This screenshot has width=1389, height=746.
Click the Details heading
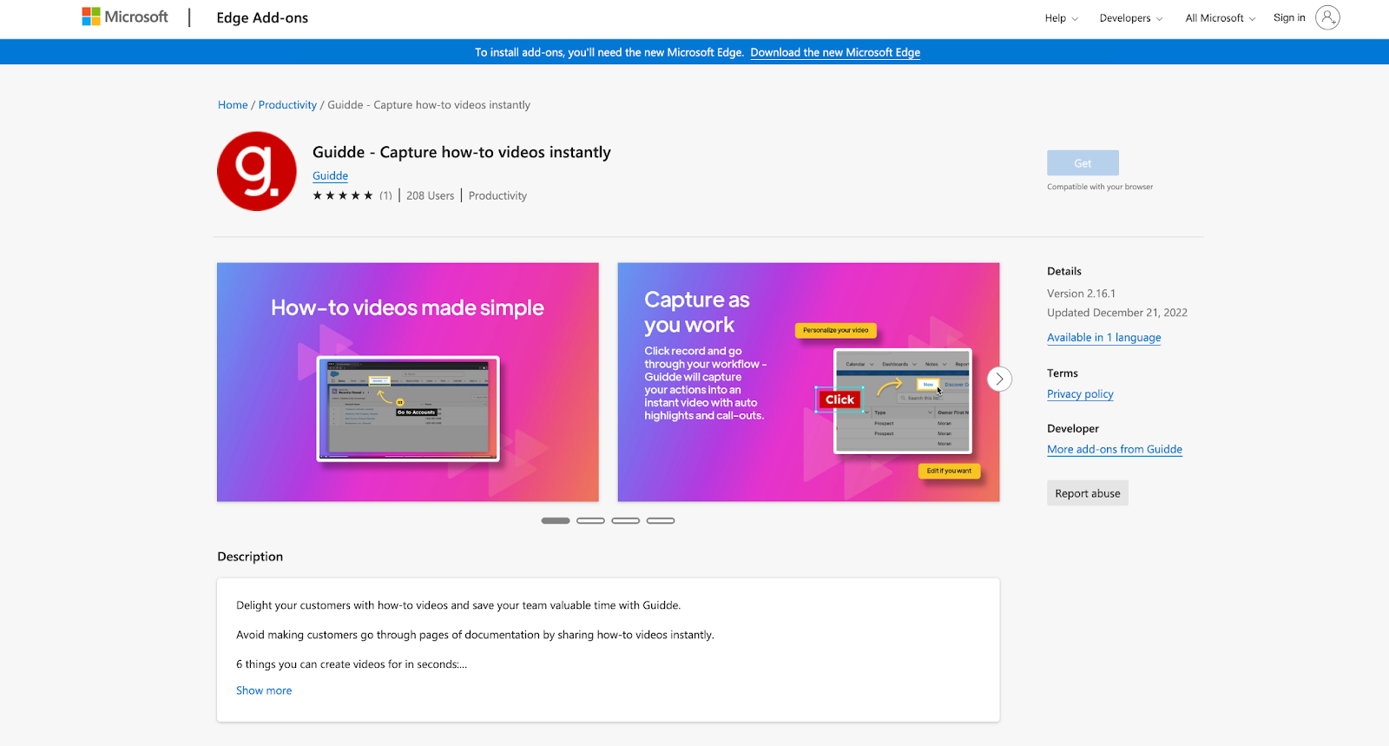pos(1064,271)
